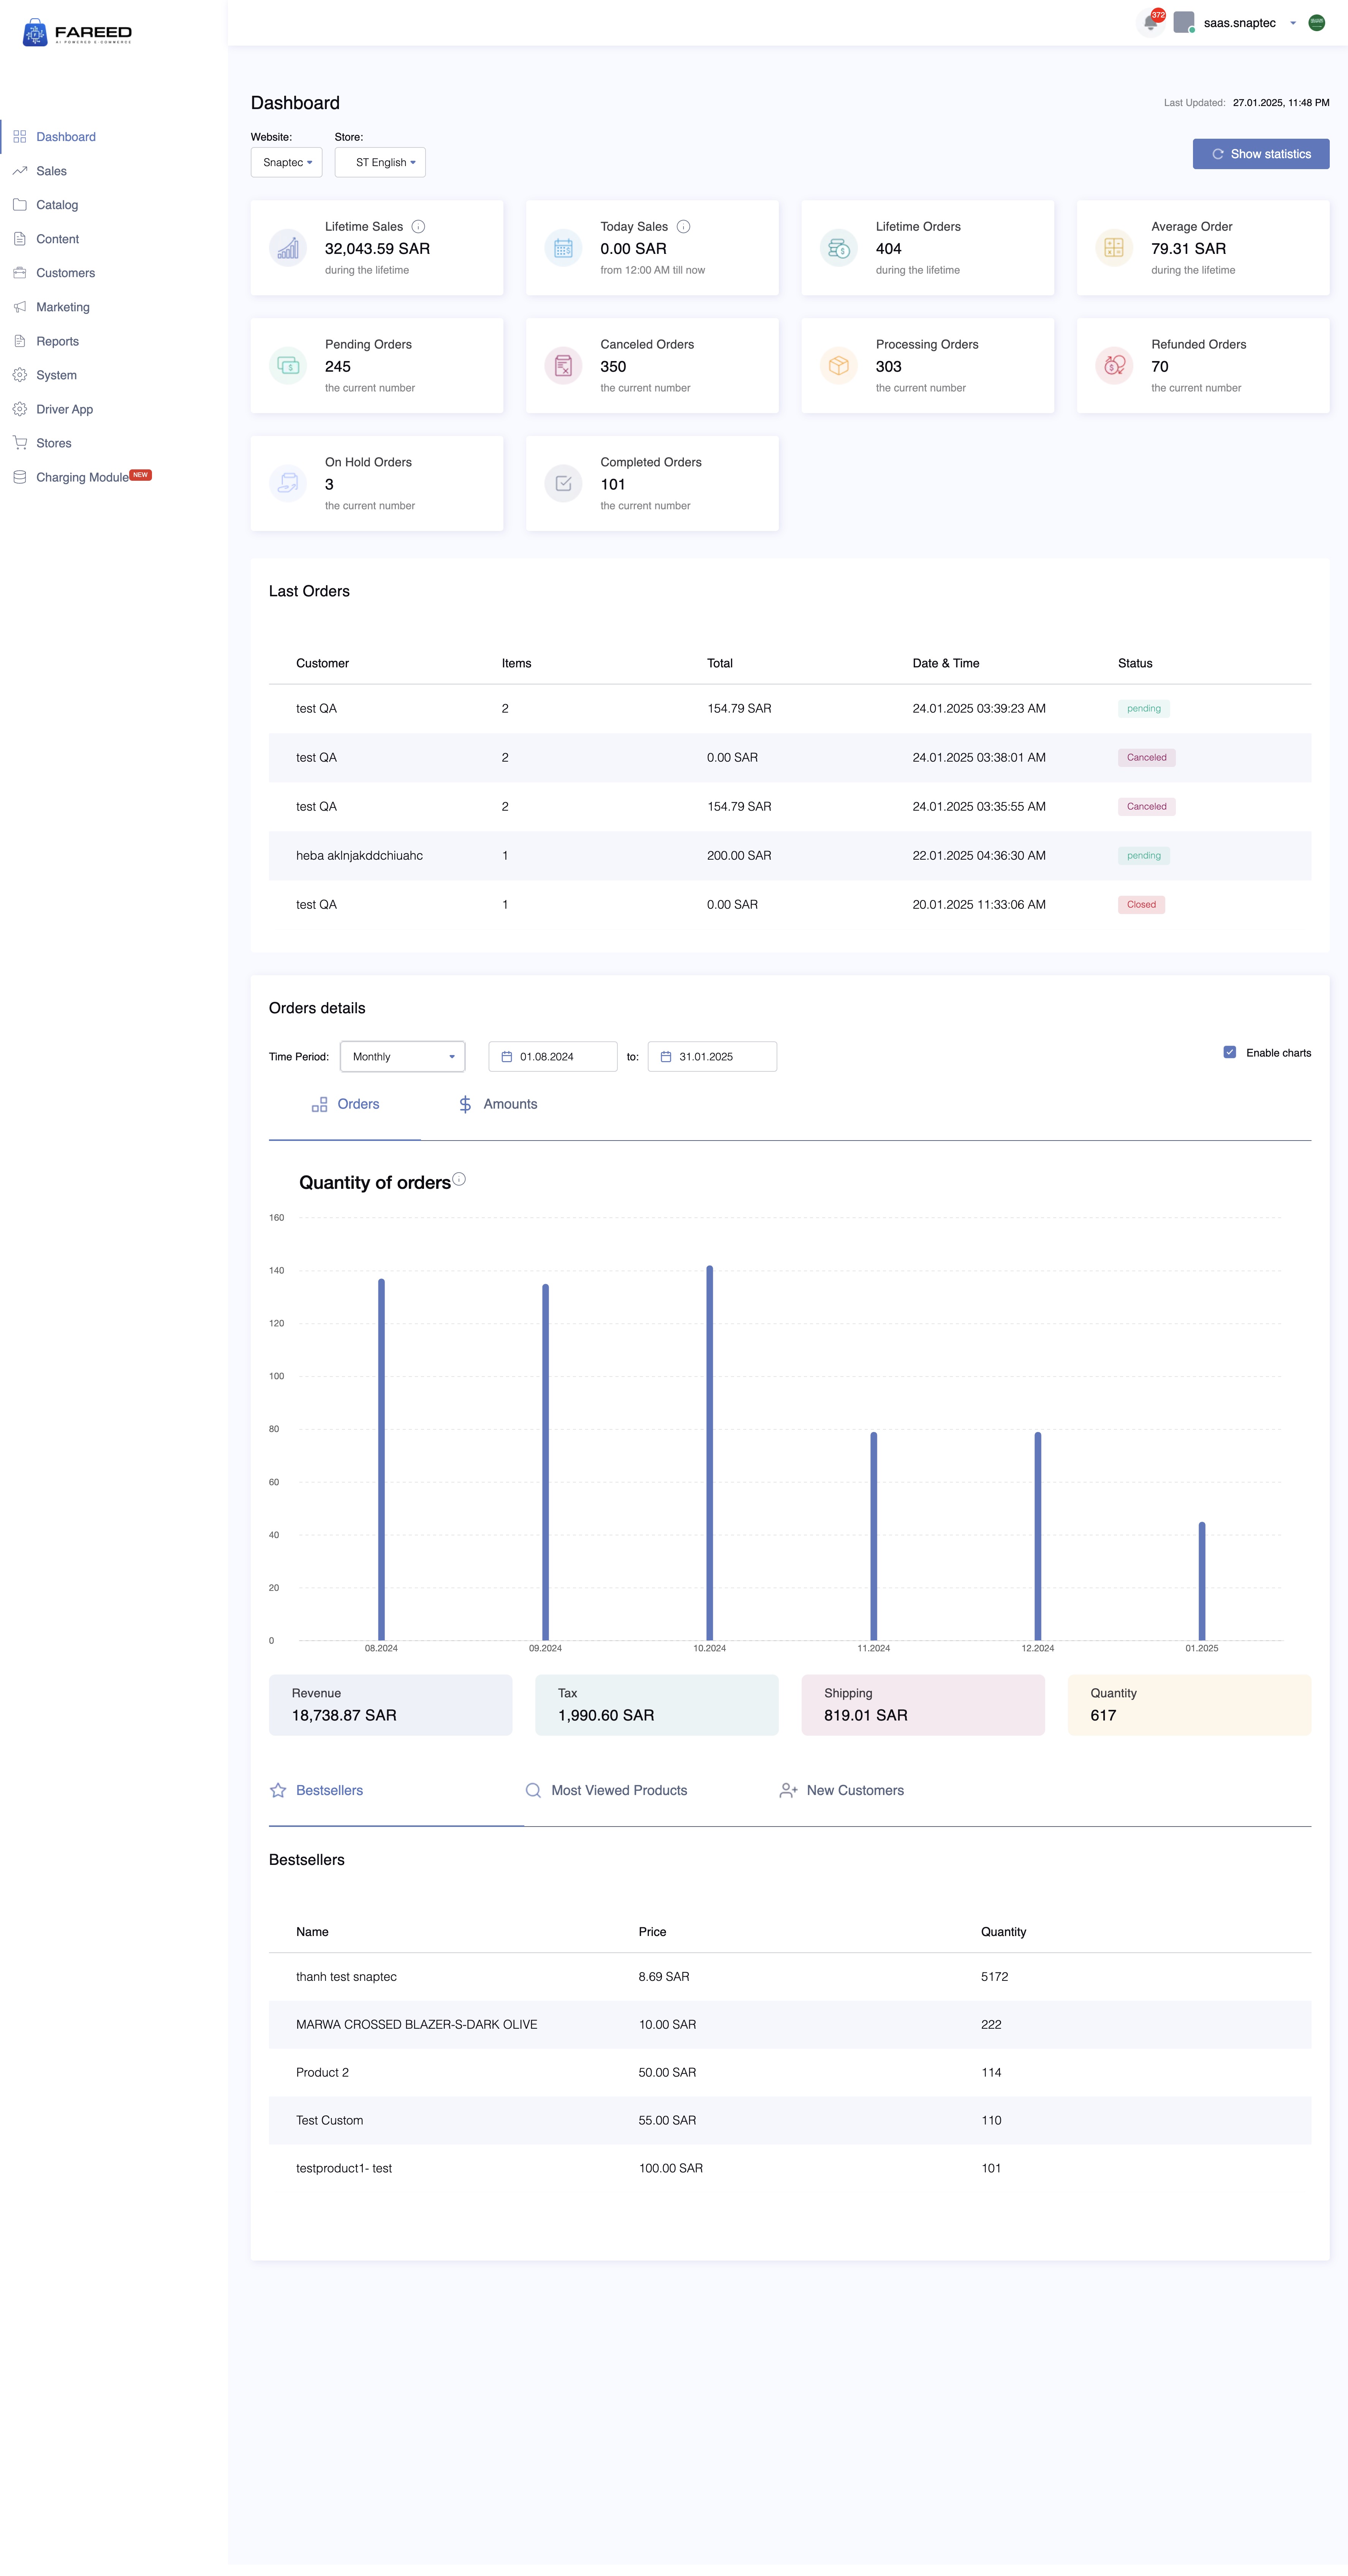Click the end date field 31.01.2025
This screenshot has height=2576, width=1348.
pos(712,1057)
